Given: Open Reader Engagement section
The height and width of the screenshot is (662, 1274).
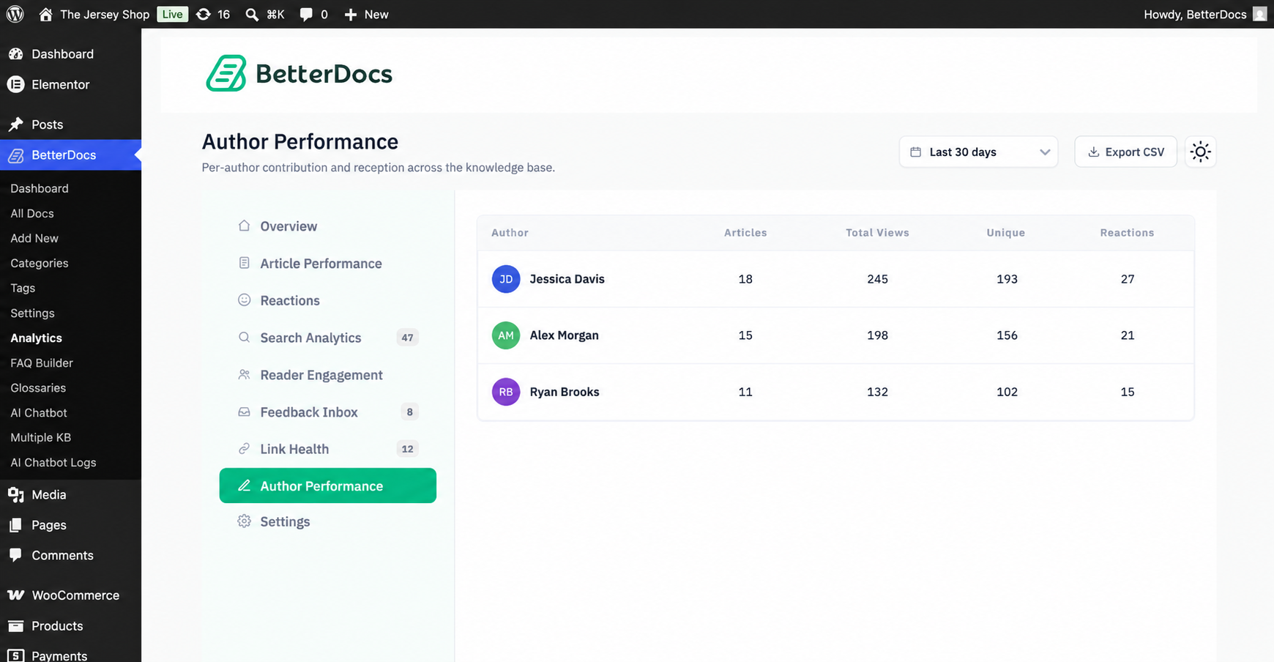Looking at the screenshot, I should click(328, 375).
